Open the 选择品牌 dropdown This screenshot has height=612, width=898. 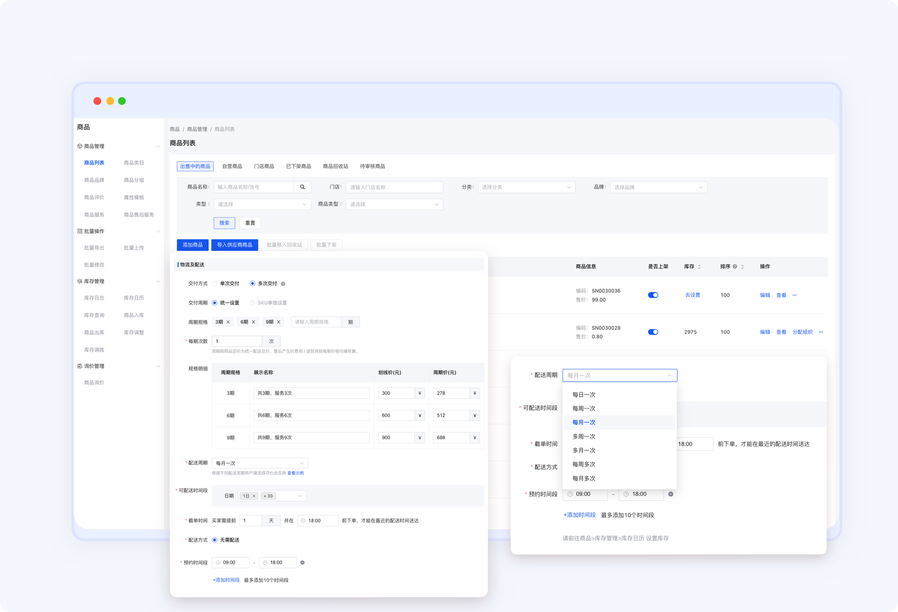pyautogui.click(x=658, y=188)
